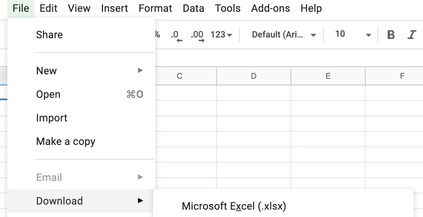Viewport: 423px width, 217px height.
Task: Click the decrease decimal places icon
Action: coord(177,35)
